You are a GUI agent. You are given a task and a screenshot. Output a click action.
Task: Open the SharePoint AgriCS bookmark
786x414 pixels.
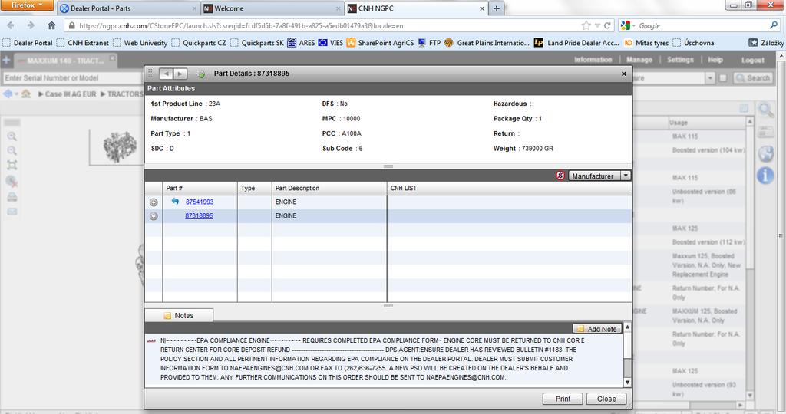380,43
